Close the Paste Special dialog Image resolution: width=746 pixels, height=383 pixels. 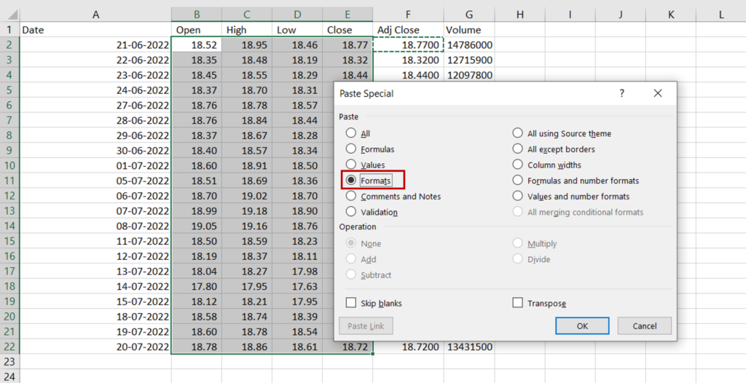tap(658, 93)
